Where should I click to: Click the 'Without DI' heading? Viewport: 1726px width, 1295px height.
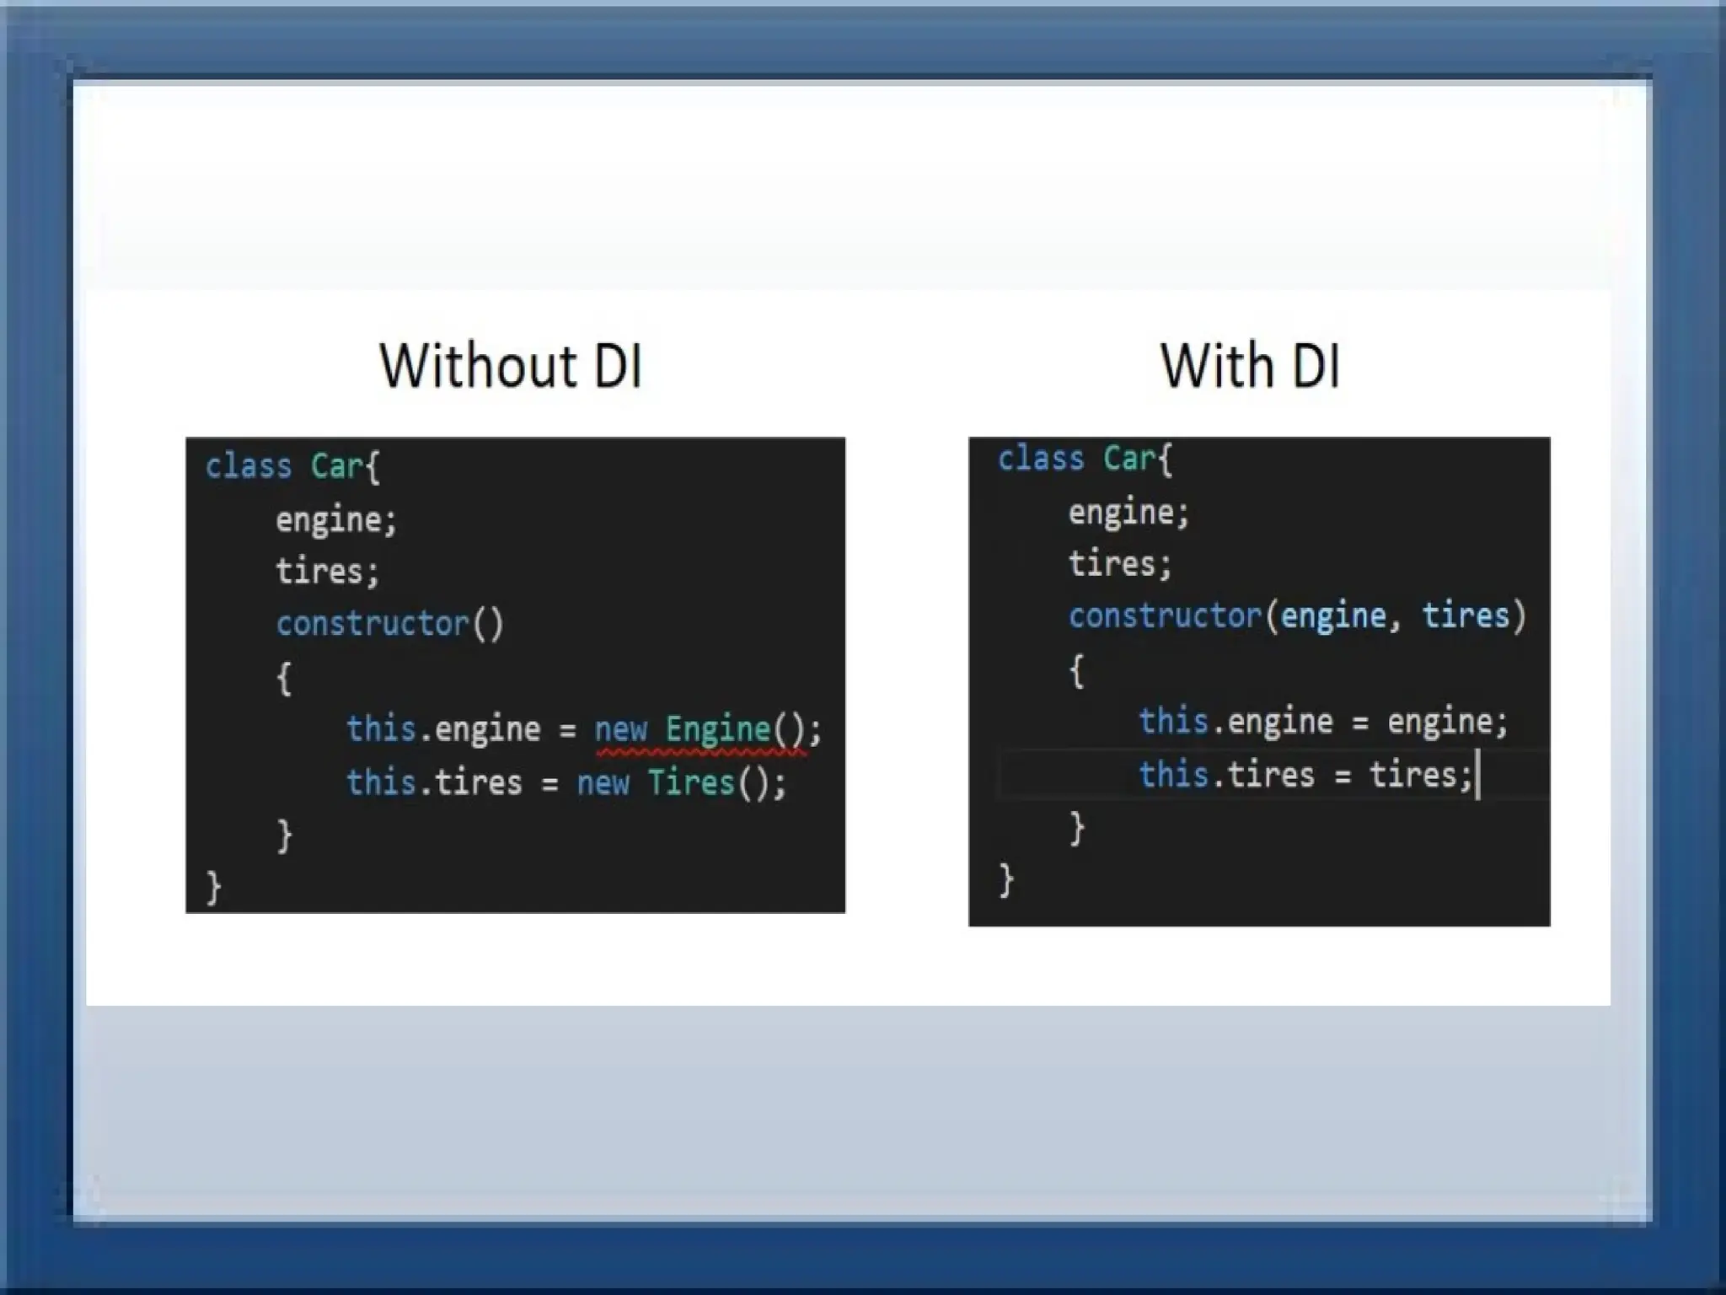[x=511, y=366]
